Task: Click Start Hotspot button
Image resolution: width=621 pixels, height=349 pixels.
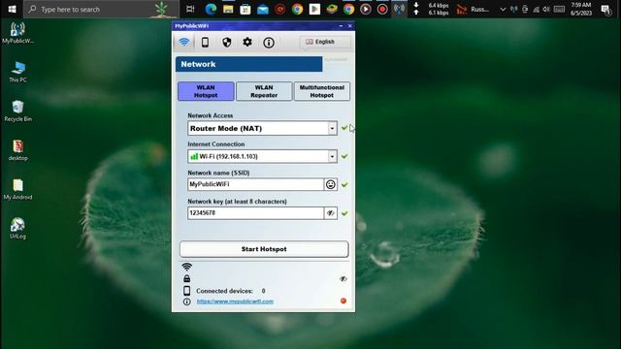Action: 264,249
